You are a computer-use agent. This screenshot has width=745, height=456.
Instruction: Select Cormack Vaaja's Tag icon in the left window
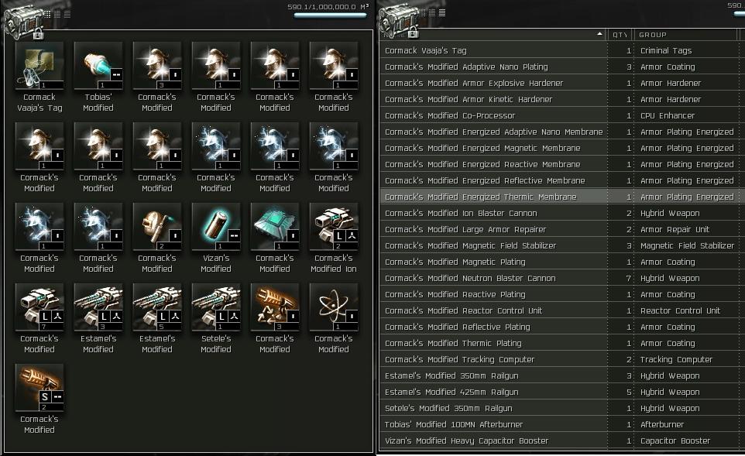click(39, 65)
